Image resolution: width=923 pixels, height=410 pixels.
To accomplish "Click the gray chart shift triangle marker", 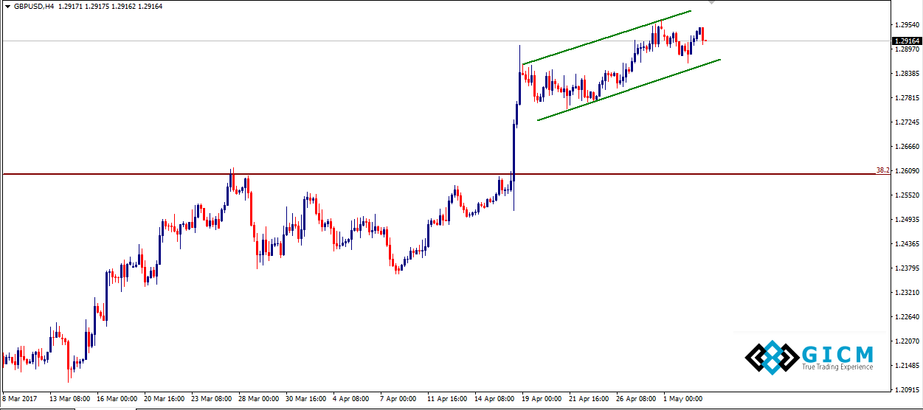I will point(711,2).
